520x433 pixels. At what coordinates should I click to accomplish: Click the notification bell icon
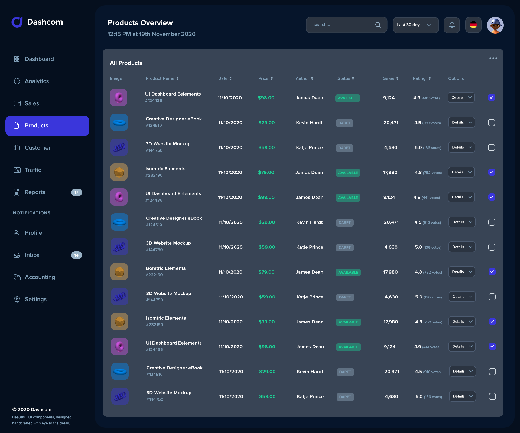[x=451, y=25]
